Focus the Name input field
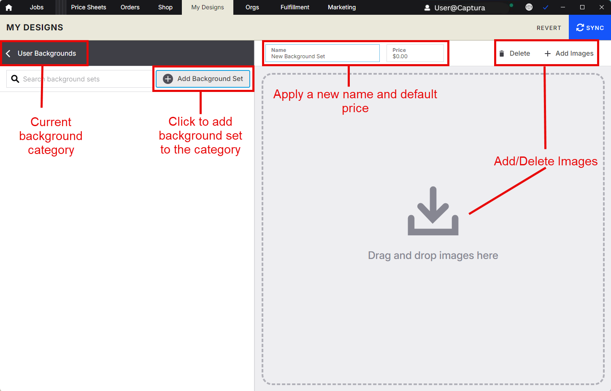Viewport: 611px width, 391px height. (x=322, y=53)
